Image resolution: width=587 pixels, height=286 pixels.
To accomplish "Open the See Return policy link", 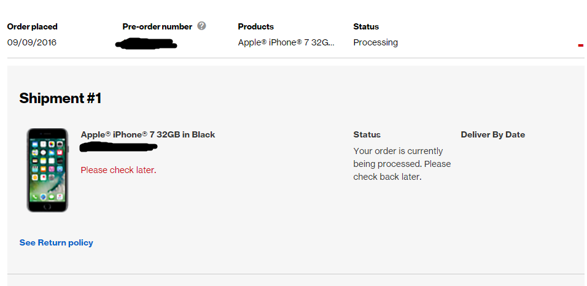I will coord(56,242).
